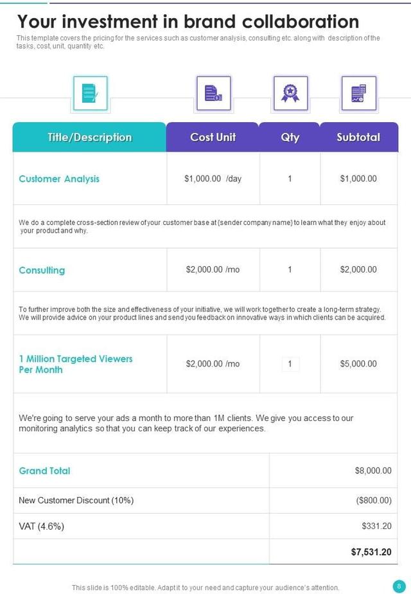Click the Subtotal column header
The image size is (411, 594).
coord(358,137)
